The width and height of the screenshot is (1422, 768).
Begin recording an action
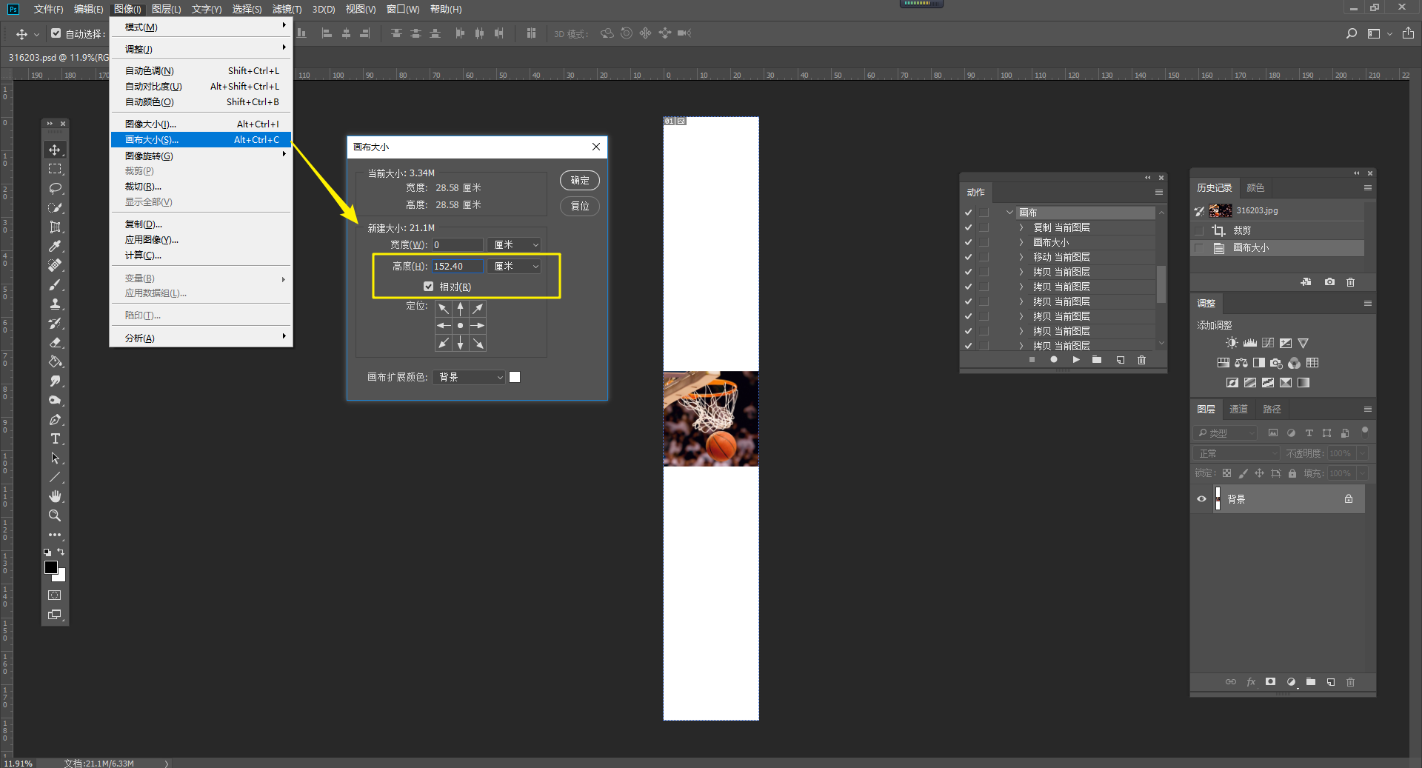(1054, 360)
